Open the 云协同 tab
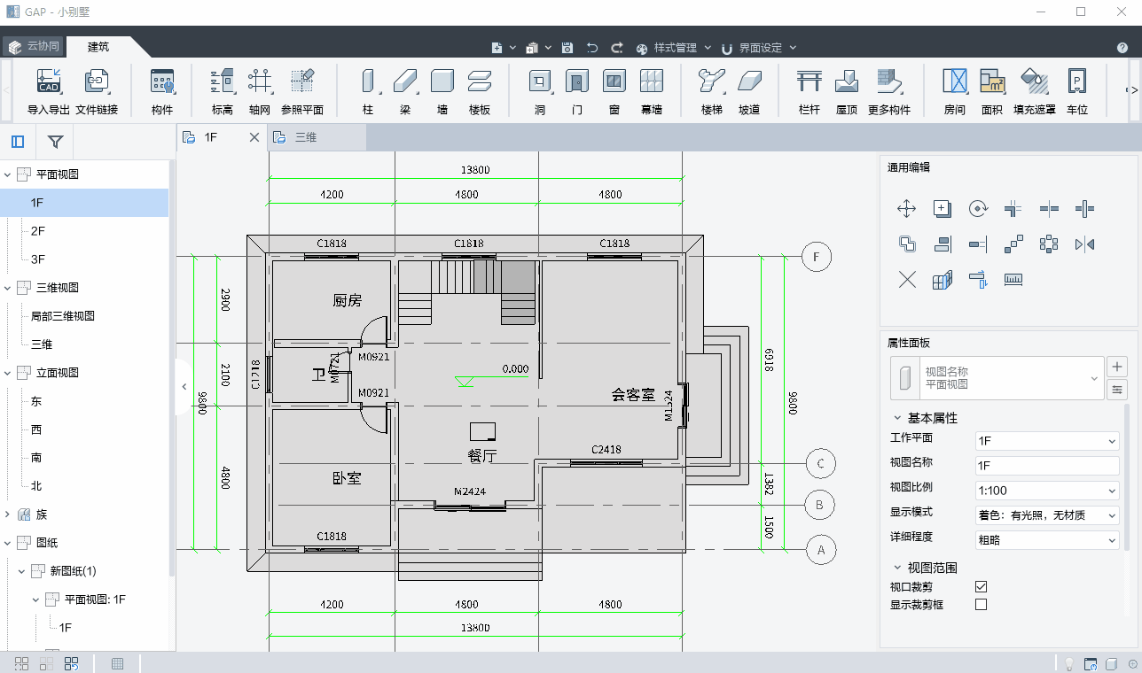The height and width of the screenshot is (673, 1142). click(x=34, y=47)
